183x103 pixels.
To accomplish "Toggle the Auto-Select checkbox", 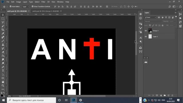I will (11, 7).
